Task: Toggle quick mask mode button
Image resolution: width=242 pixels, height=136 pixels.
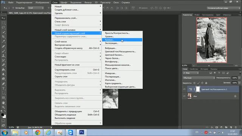Action: [3, 121]
